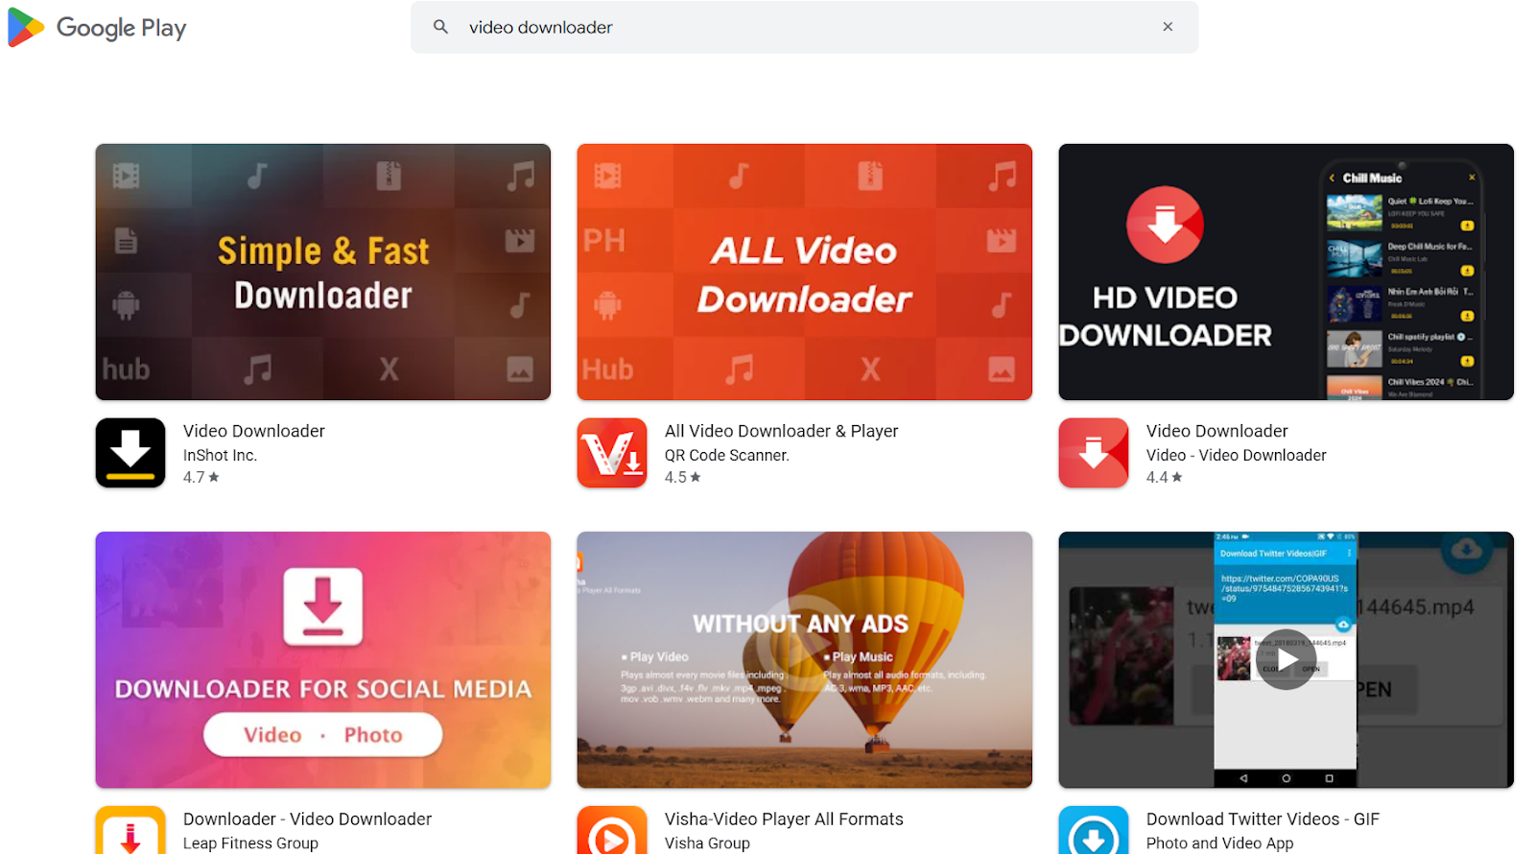
Task: Open the red Video Downloader app icon
Action: coord(1094,453)
